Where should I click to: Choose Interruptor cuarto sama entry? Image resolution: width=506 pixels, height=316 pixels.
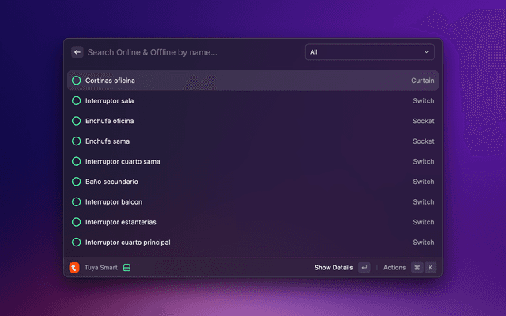253,161
